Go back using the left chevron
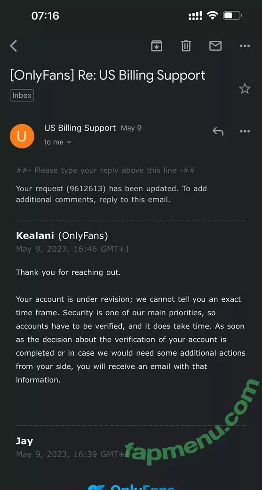262x490 pixels. point(14,46)
